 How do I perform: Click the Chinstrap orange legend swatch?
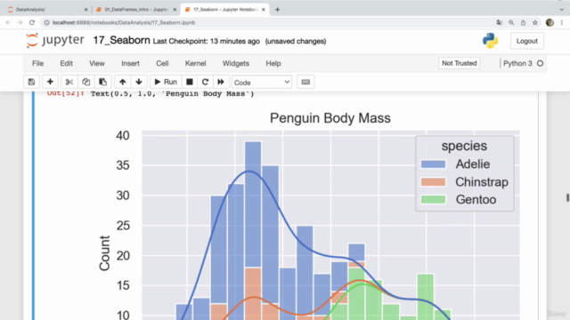433,181
